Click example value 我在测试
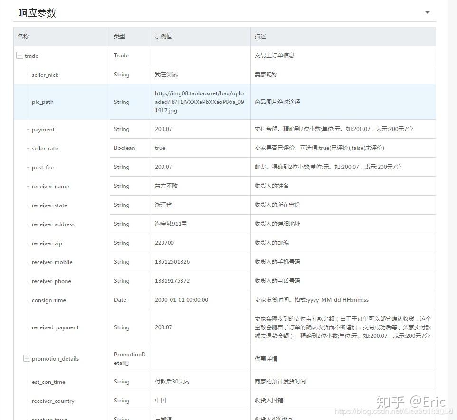Viewport: 457px width, 420px height. (x=166, y=75)
